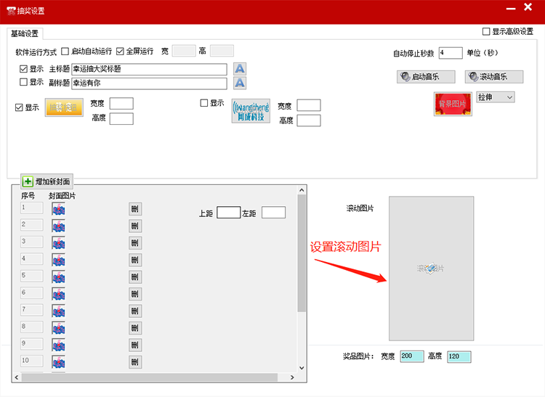Screen dimensions: 545x397
Task: Click cover image thumbnail in row 1
Action: [x=59, y=209]
